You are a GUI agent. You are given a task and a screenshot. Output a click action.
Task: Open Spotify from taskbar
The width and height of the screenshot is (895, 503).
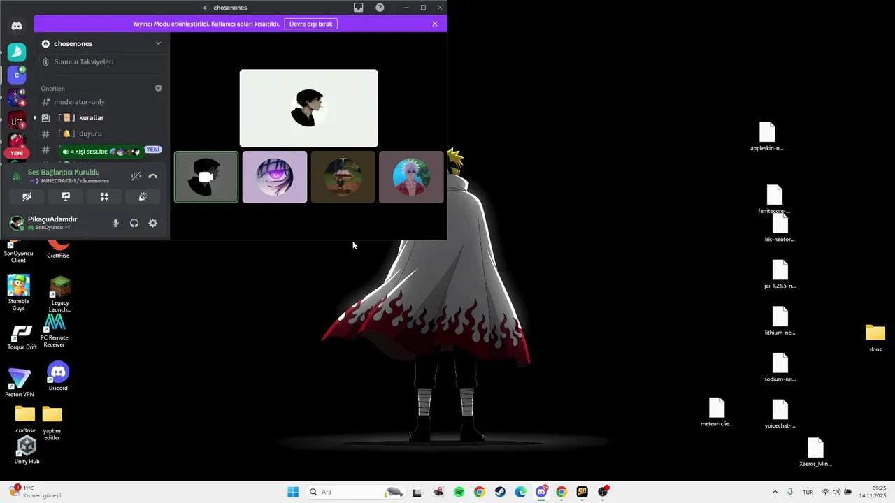(459, 492)
